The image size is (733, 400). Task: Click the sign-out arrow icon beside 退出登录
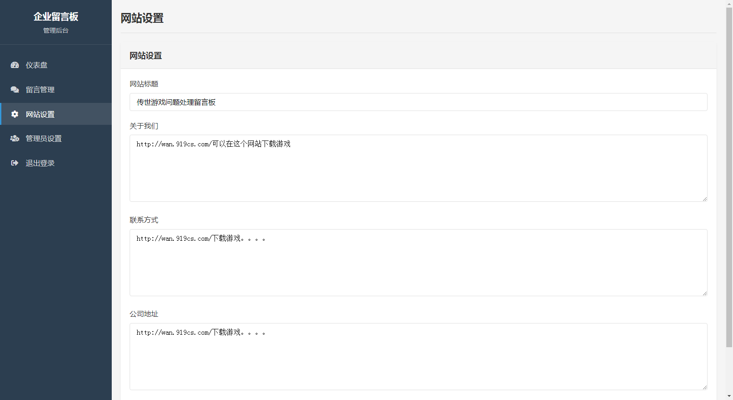click(x=15, y=163)
